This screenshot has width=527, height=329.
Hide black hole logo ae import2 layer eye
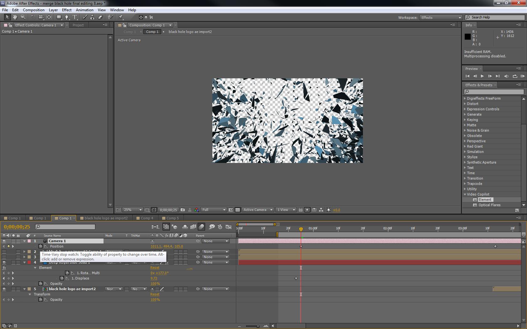coord(4,289)
